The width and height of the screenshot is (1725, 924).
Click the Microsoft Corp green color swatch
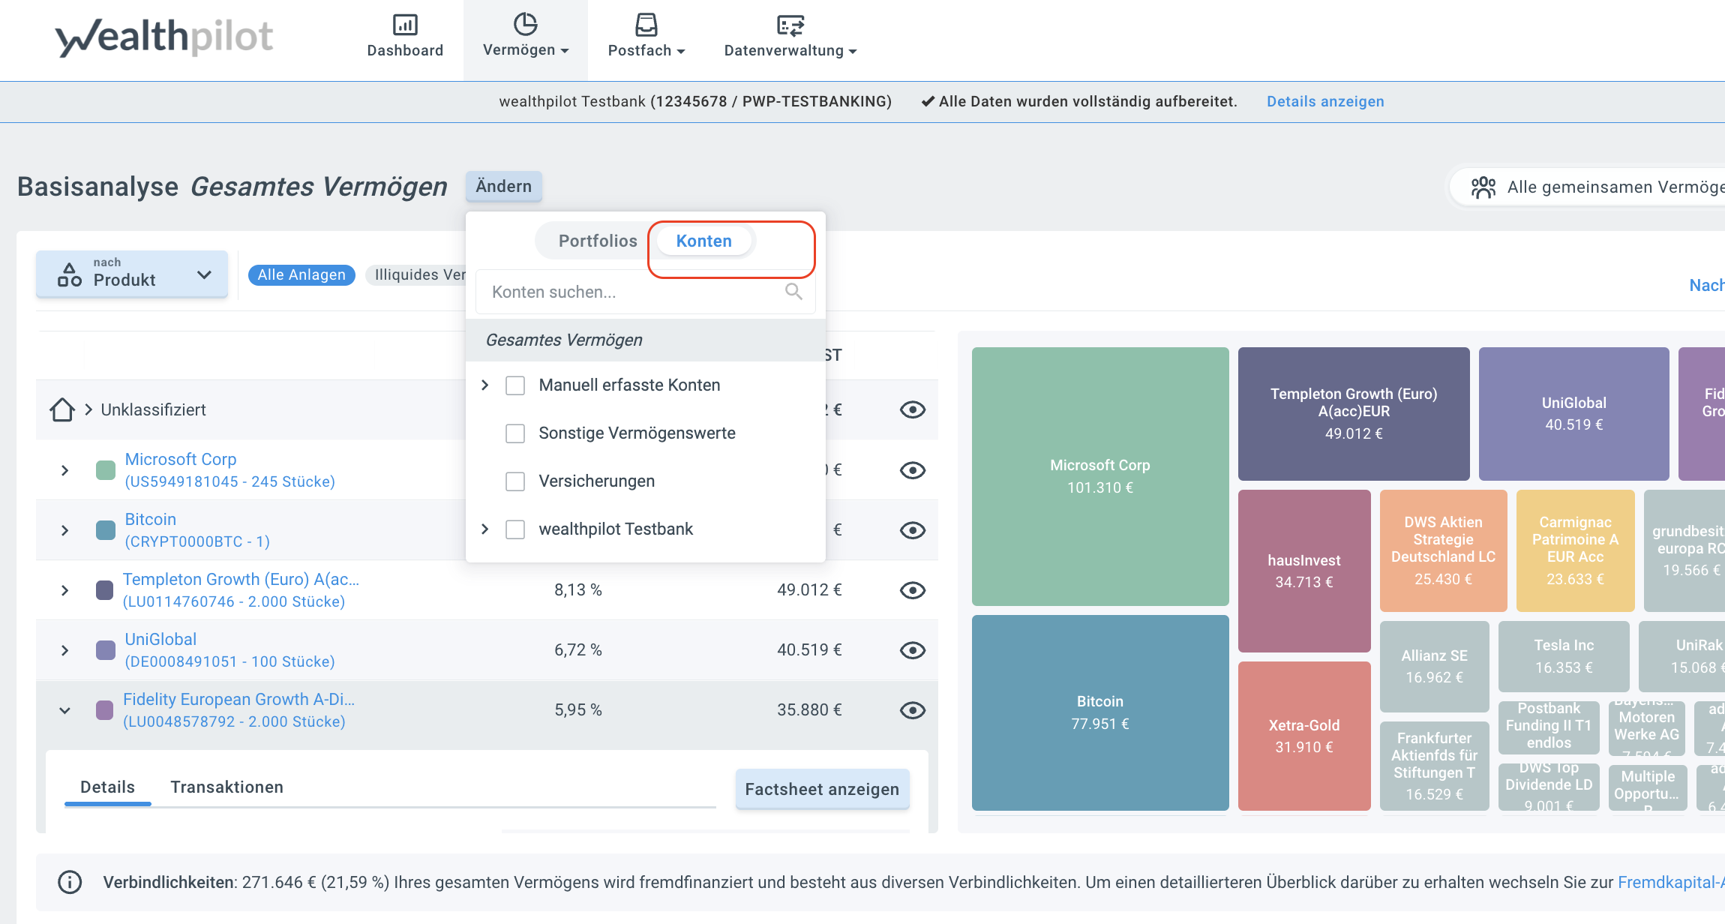click(x=106, y=470)
